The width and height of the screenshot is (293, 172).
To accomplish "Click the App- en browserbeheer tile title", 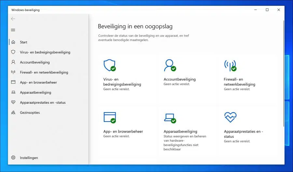I will tap(123, 131).
